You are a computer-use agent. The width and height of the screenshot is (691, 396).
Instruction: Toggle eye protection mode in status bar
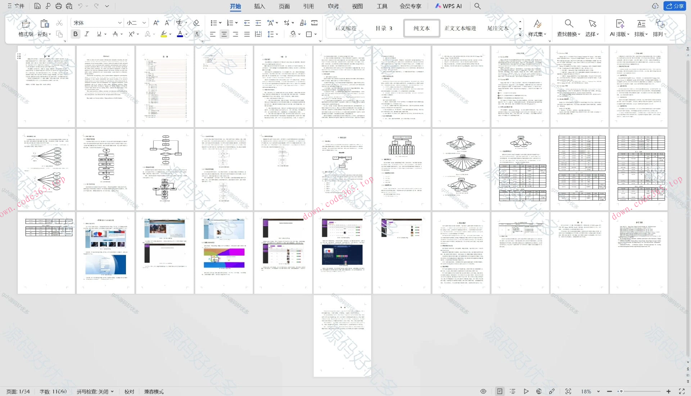pyautogui.click(x=483, y=391)
